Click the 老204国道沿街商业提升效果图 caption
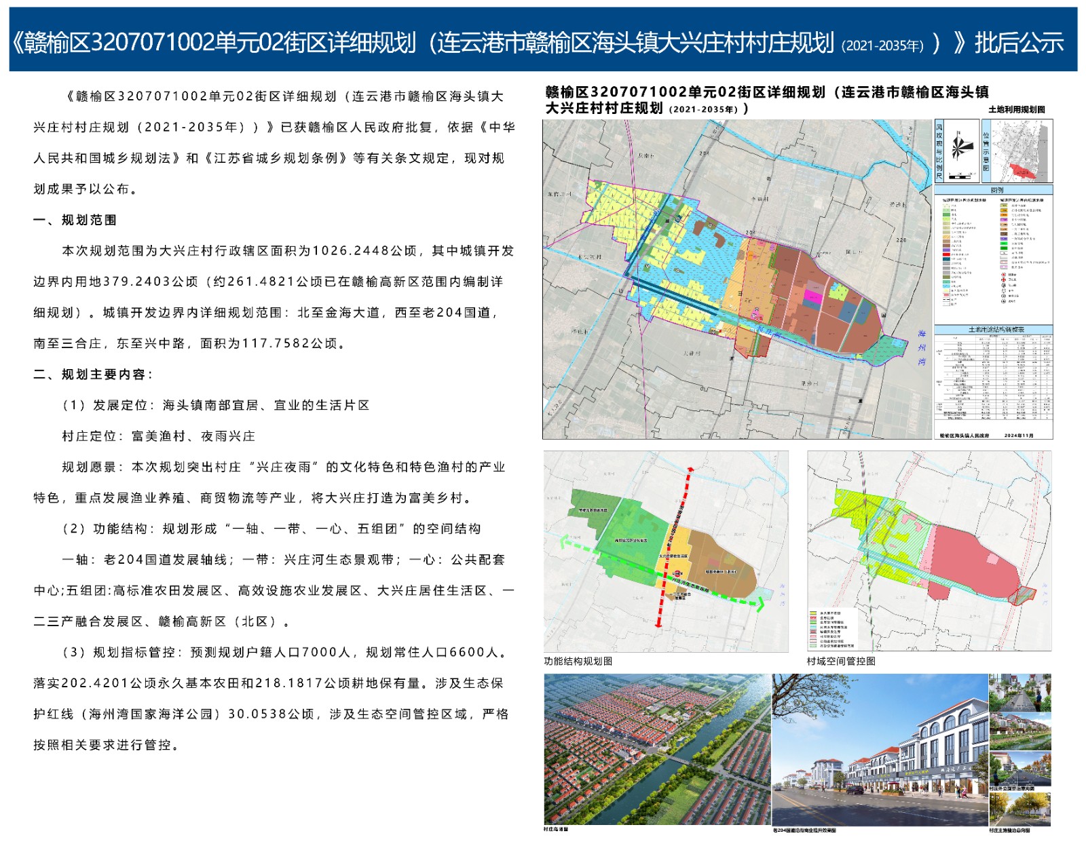Screen dimensions: 1086x863 click(x=805, y=830)
